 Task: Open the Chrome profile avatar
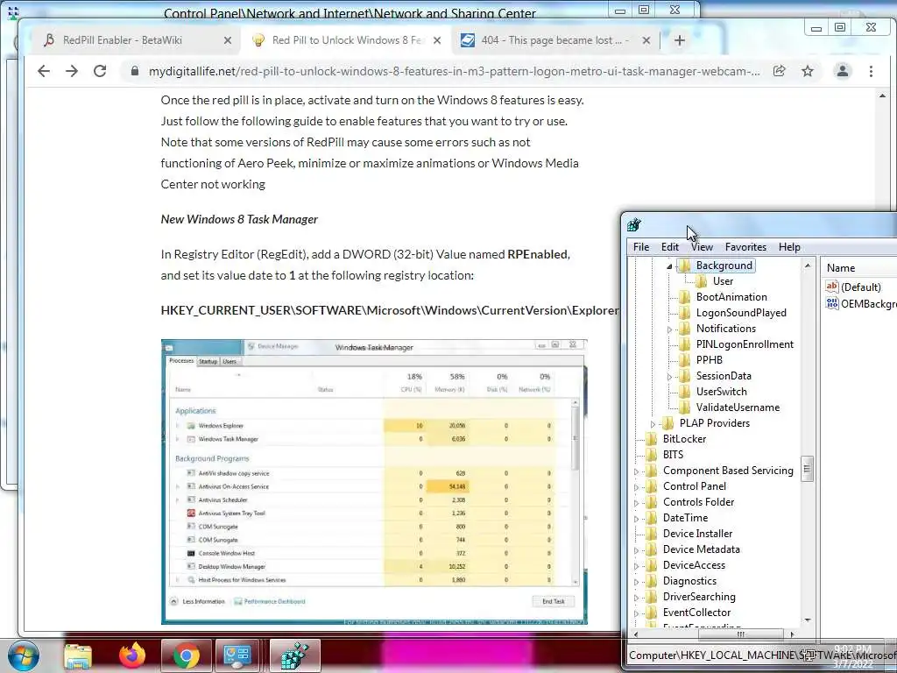pyautogui.click(x=842, y=71)
